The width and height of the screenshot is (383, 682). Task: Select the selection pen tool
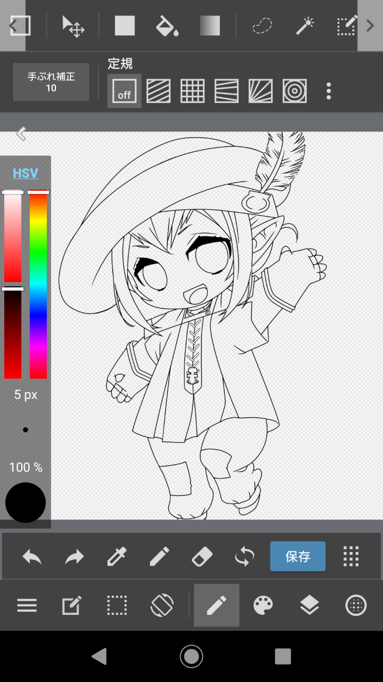(x=347, y=26)
